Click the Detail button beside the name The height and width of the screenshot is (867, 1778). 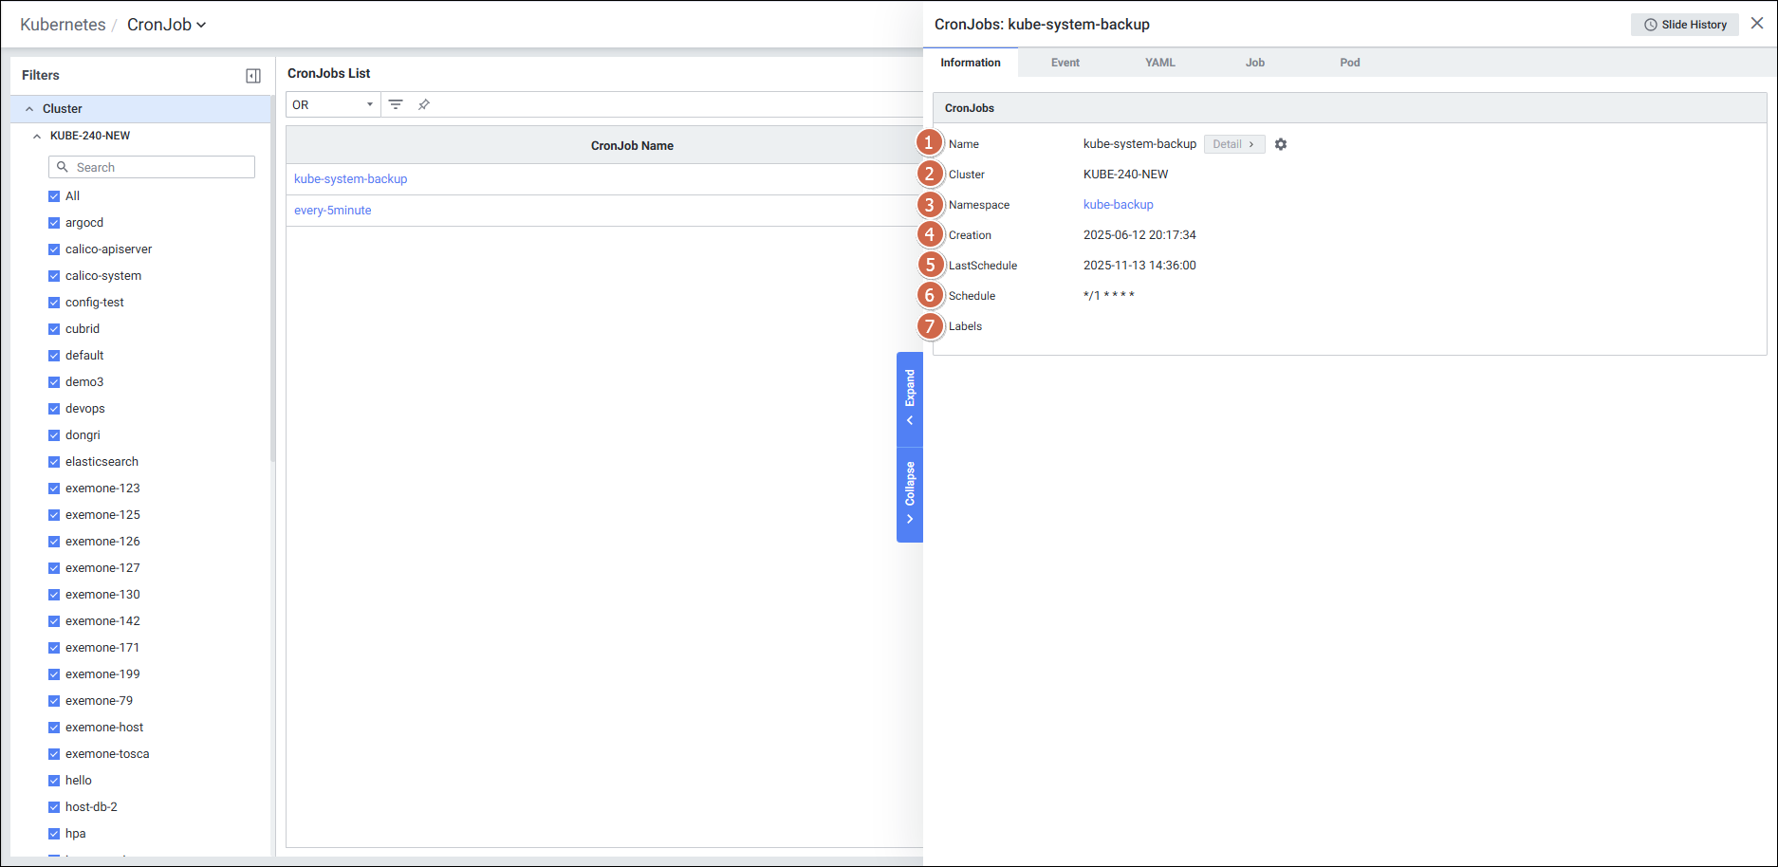pos(1233,144)
